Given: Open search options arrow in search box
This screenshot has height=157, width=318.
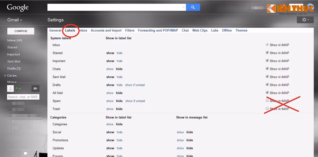Looking at the screenshot, I should (x=184, y=7).
